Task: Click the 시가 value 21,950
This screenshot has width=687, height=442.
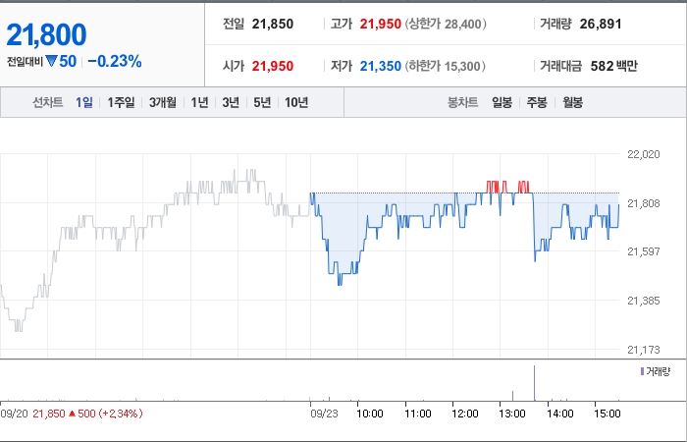Action: click(273, 66)
